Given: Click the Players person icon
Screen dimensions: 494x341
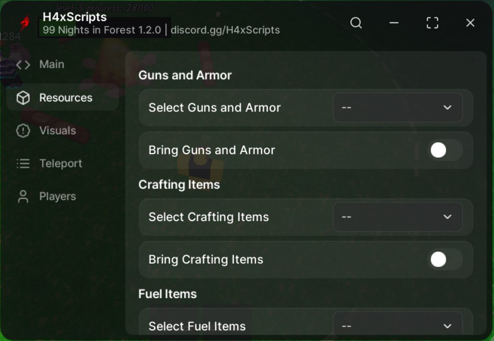Looking at the screenshot, I should click(23, 196).
